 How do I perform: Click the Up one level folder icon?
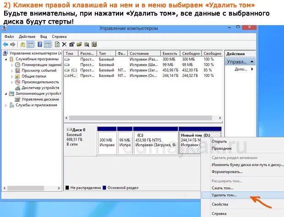[x=22, y=44]
